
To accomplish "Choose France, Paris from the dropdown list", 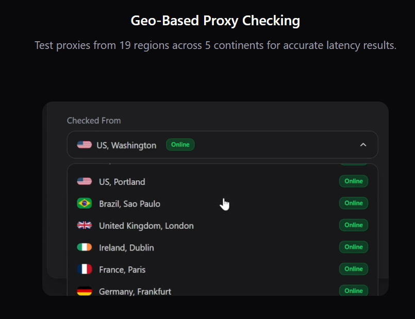I will [x=122, y=269].
